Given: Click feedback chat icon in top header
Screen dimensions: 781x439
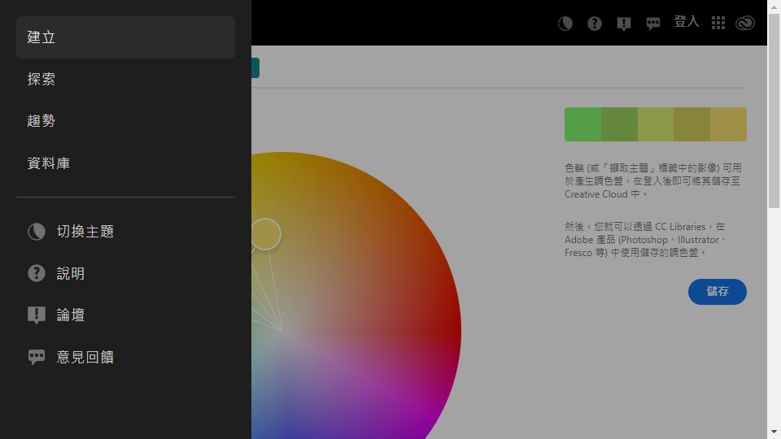Looking at the screenshot, I should click(653, 24).
